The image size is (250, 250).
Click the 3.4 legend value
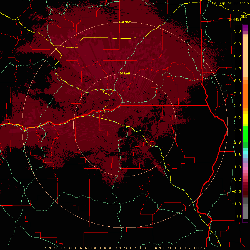(x=237, y=130)
